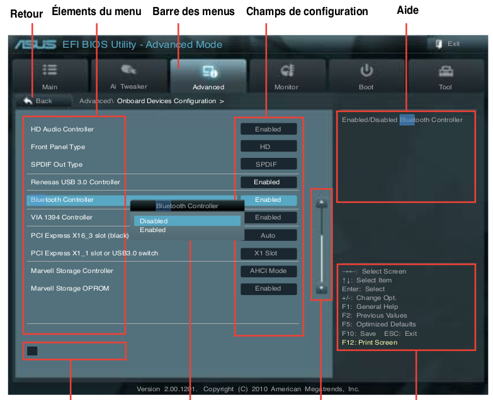Click the Exit door icon
493x400 pixels.
tap(439, 43)
